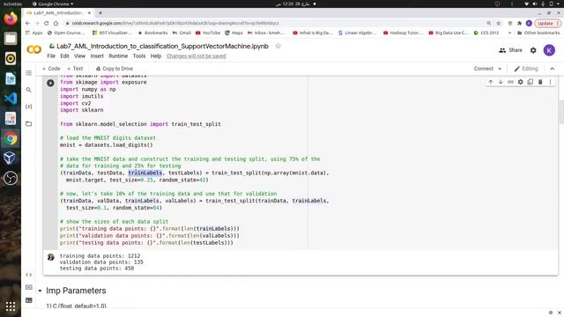Open the Tools menu
564x317 pixels.
tap(139, 56)
